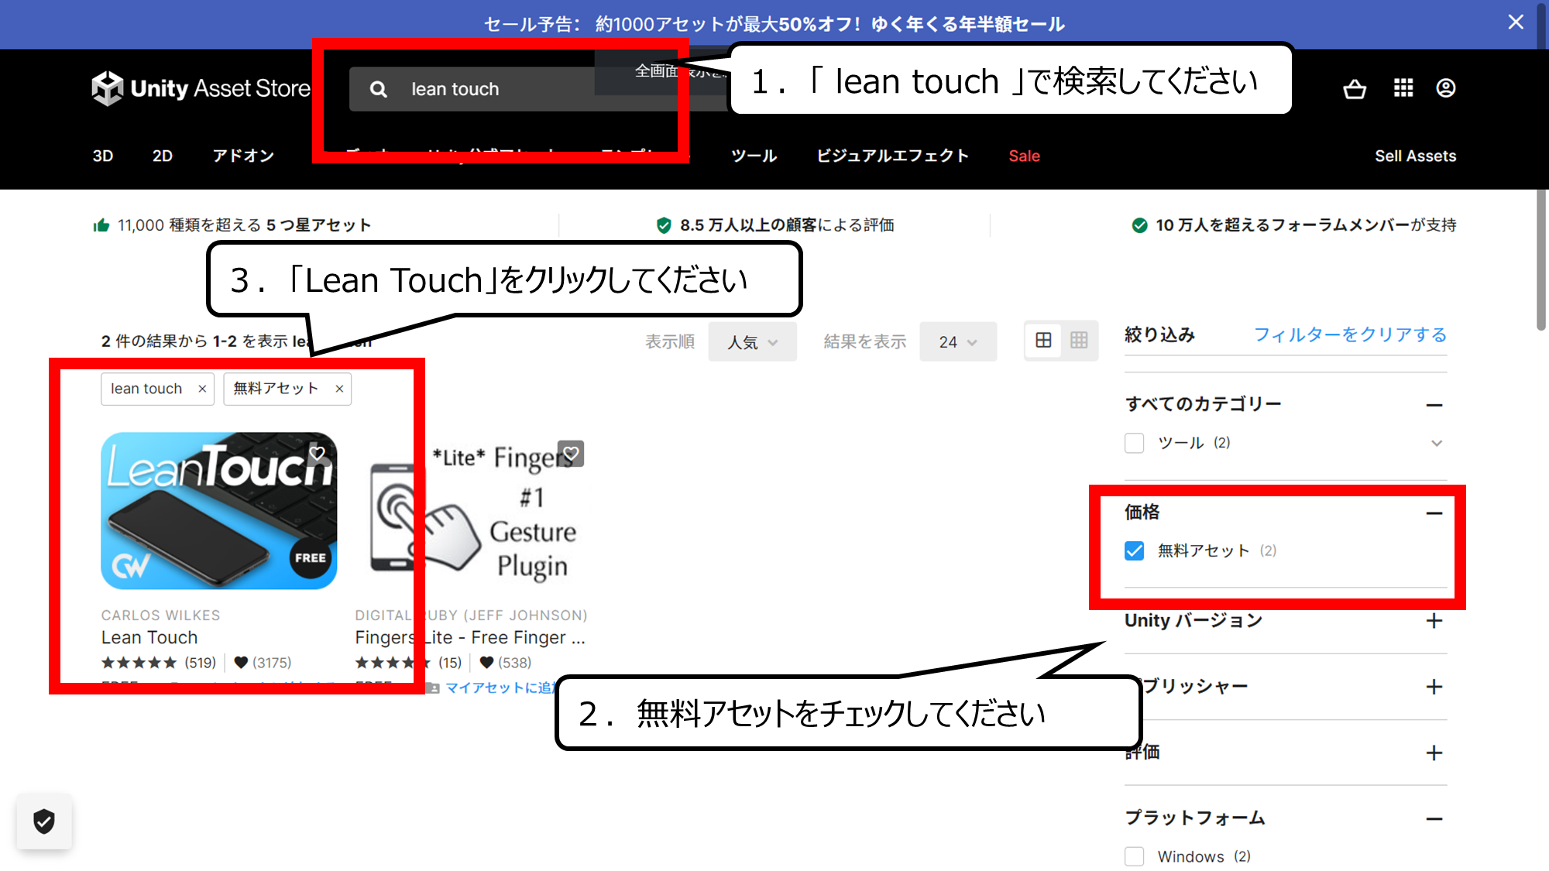Screen dimensions: 1549x871
Task: Click the Lean Touch (3175) likes count
Action: pyautogui.click(x=263, y=663)
